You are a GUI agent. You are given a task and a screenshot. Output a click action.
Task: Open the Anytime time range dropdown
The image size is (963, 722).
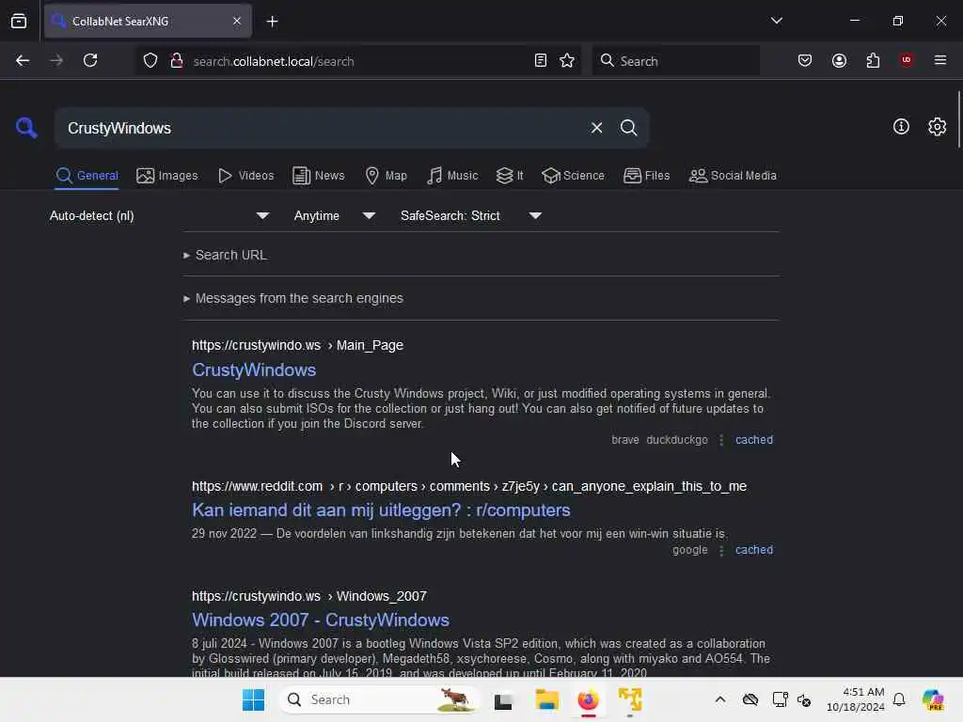[334, 216]
